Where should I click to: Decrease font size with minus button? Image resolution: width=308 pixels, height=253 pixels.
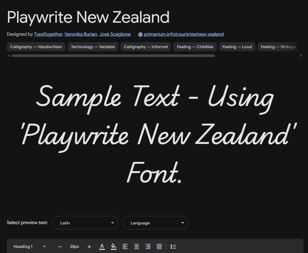[60, 246]
